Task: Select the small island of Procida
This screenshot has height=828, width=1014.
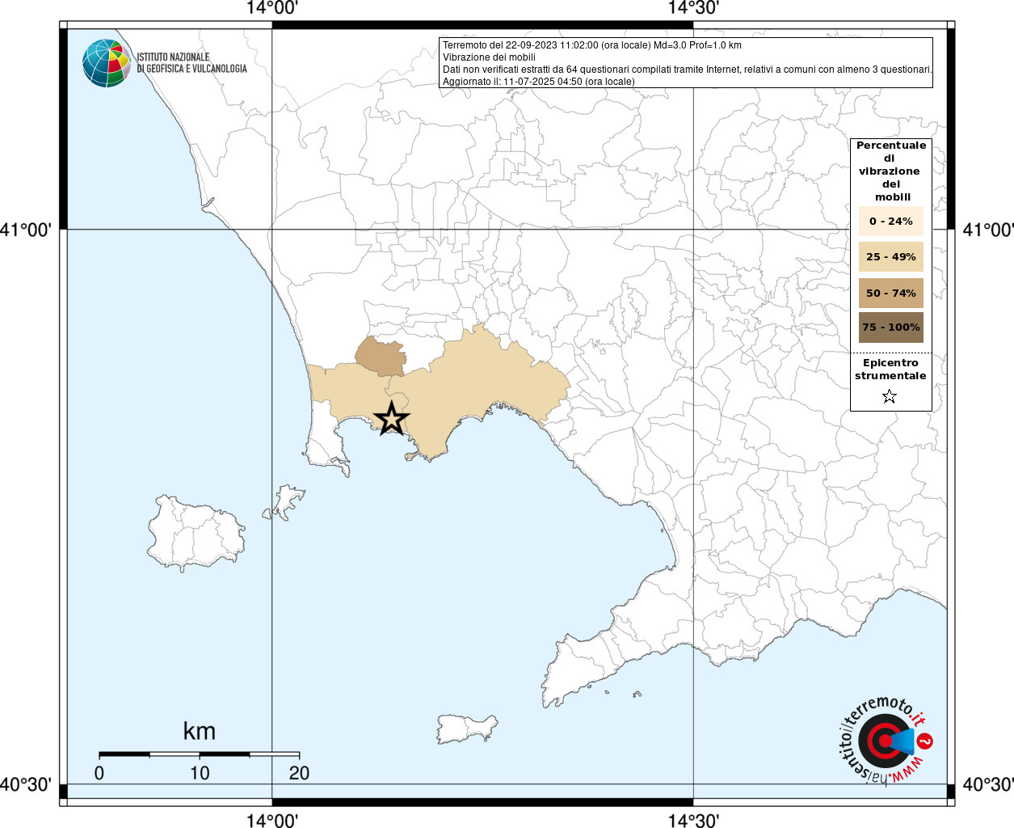Action: pyautogui.click(x=285, y=499)
